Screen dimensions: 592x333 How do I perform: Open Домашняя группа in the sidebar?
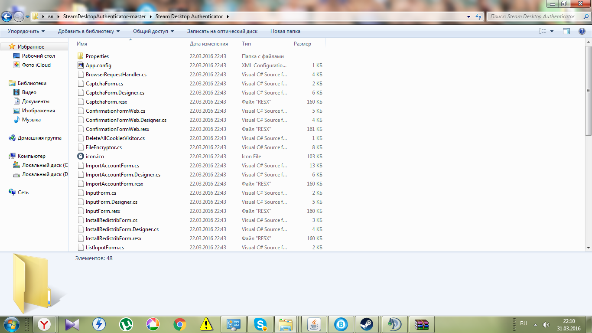click(39, 138)
